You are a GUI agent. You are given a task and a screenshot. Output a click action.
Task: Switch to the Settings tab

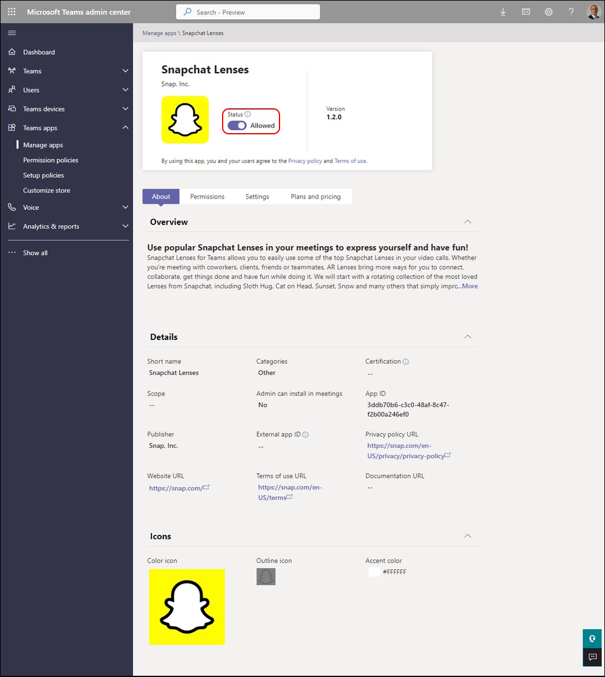pyautogui.click(x=257, y=197)
